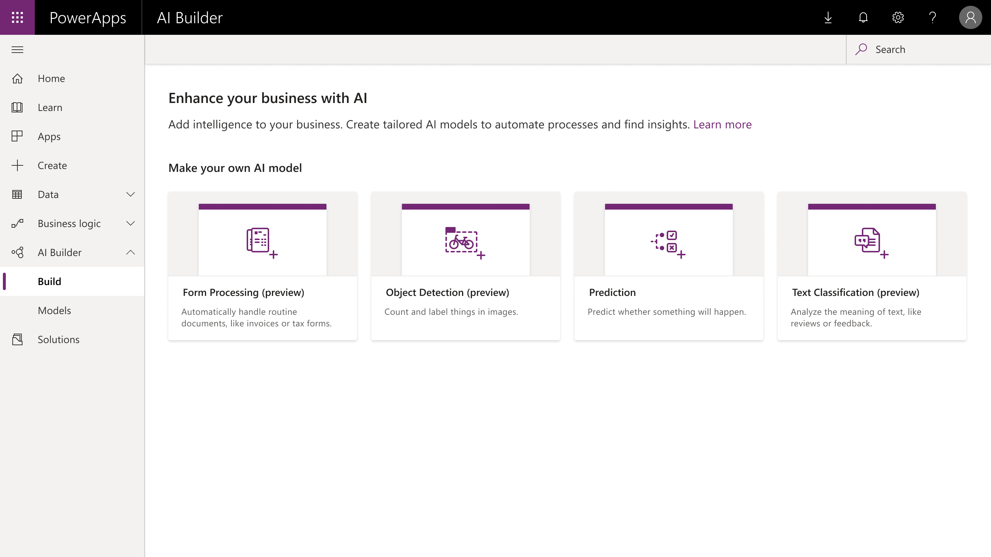Image resolution: width=991 pixels, height=557 pixels.
Task: Collapse the AI Builder sidebar section
Action: (x=130, y=252)
